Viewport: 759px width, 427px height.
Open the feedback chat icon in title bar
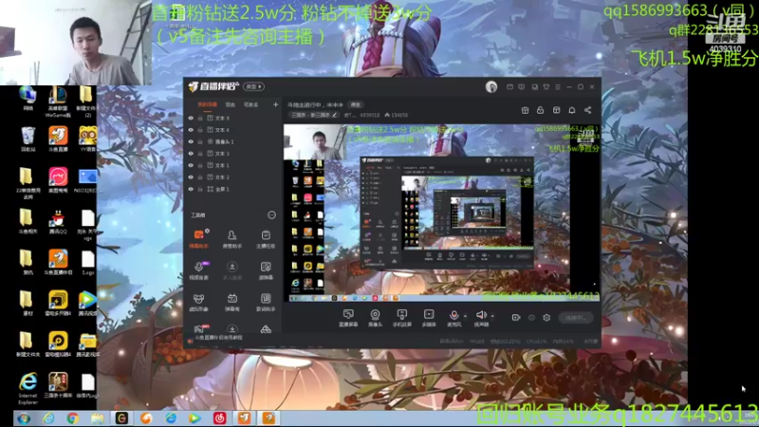(x=521, y=86)
